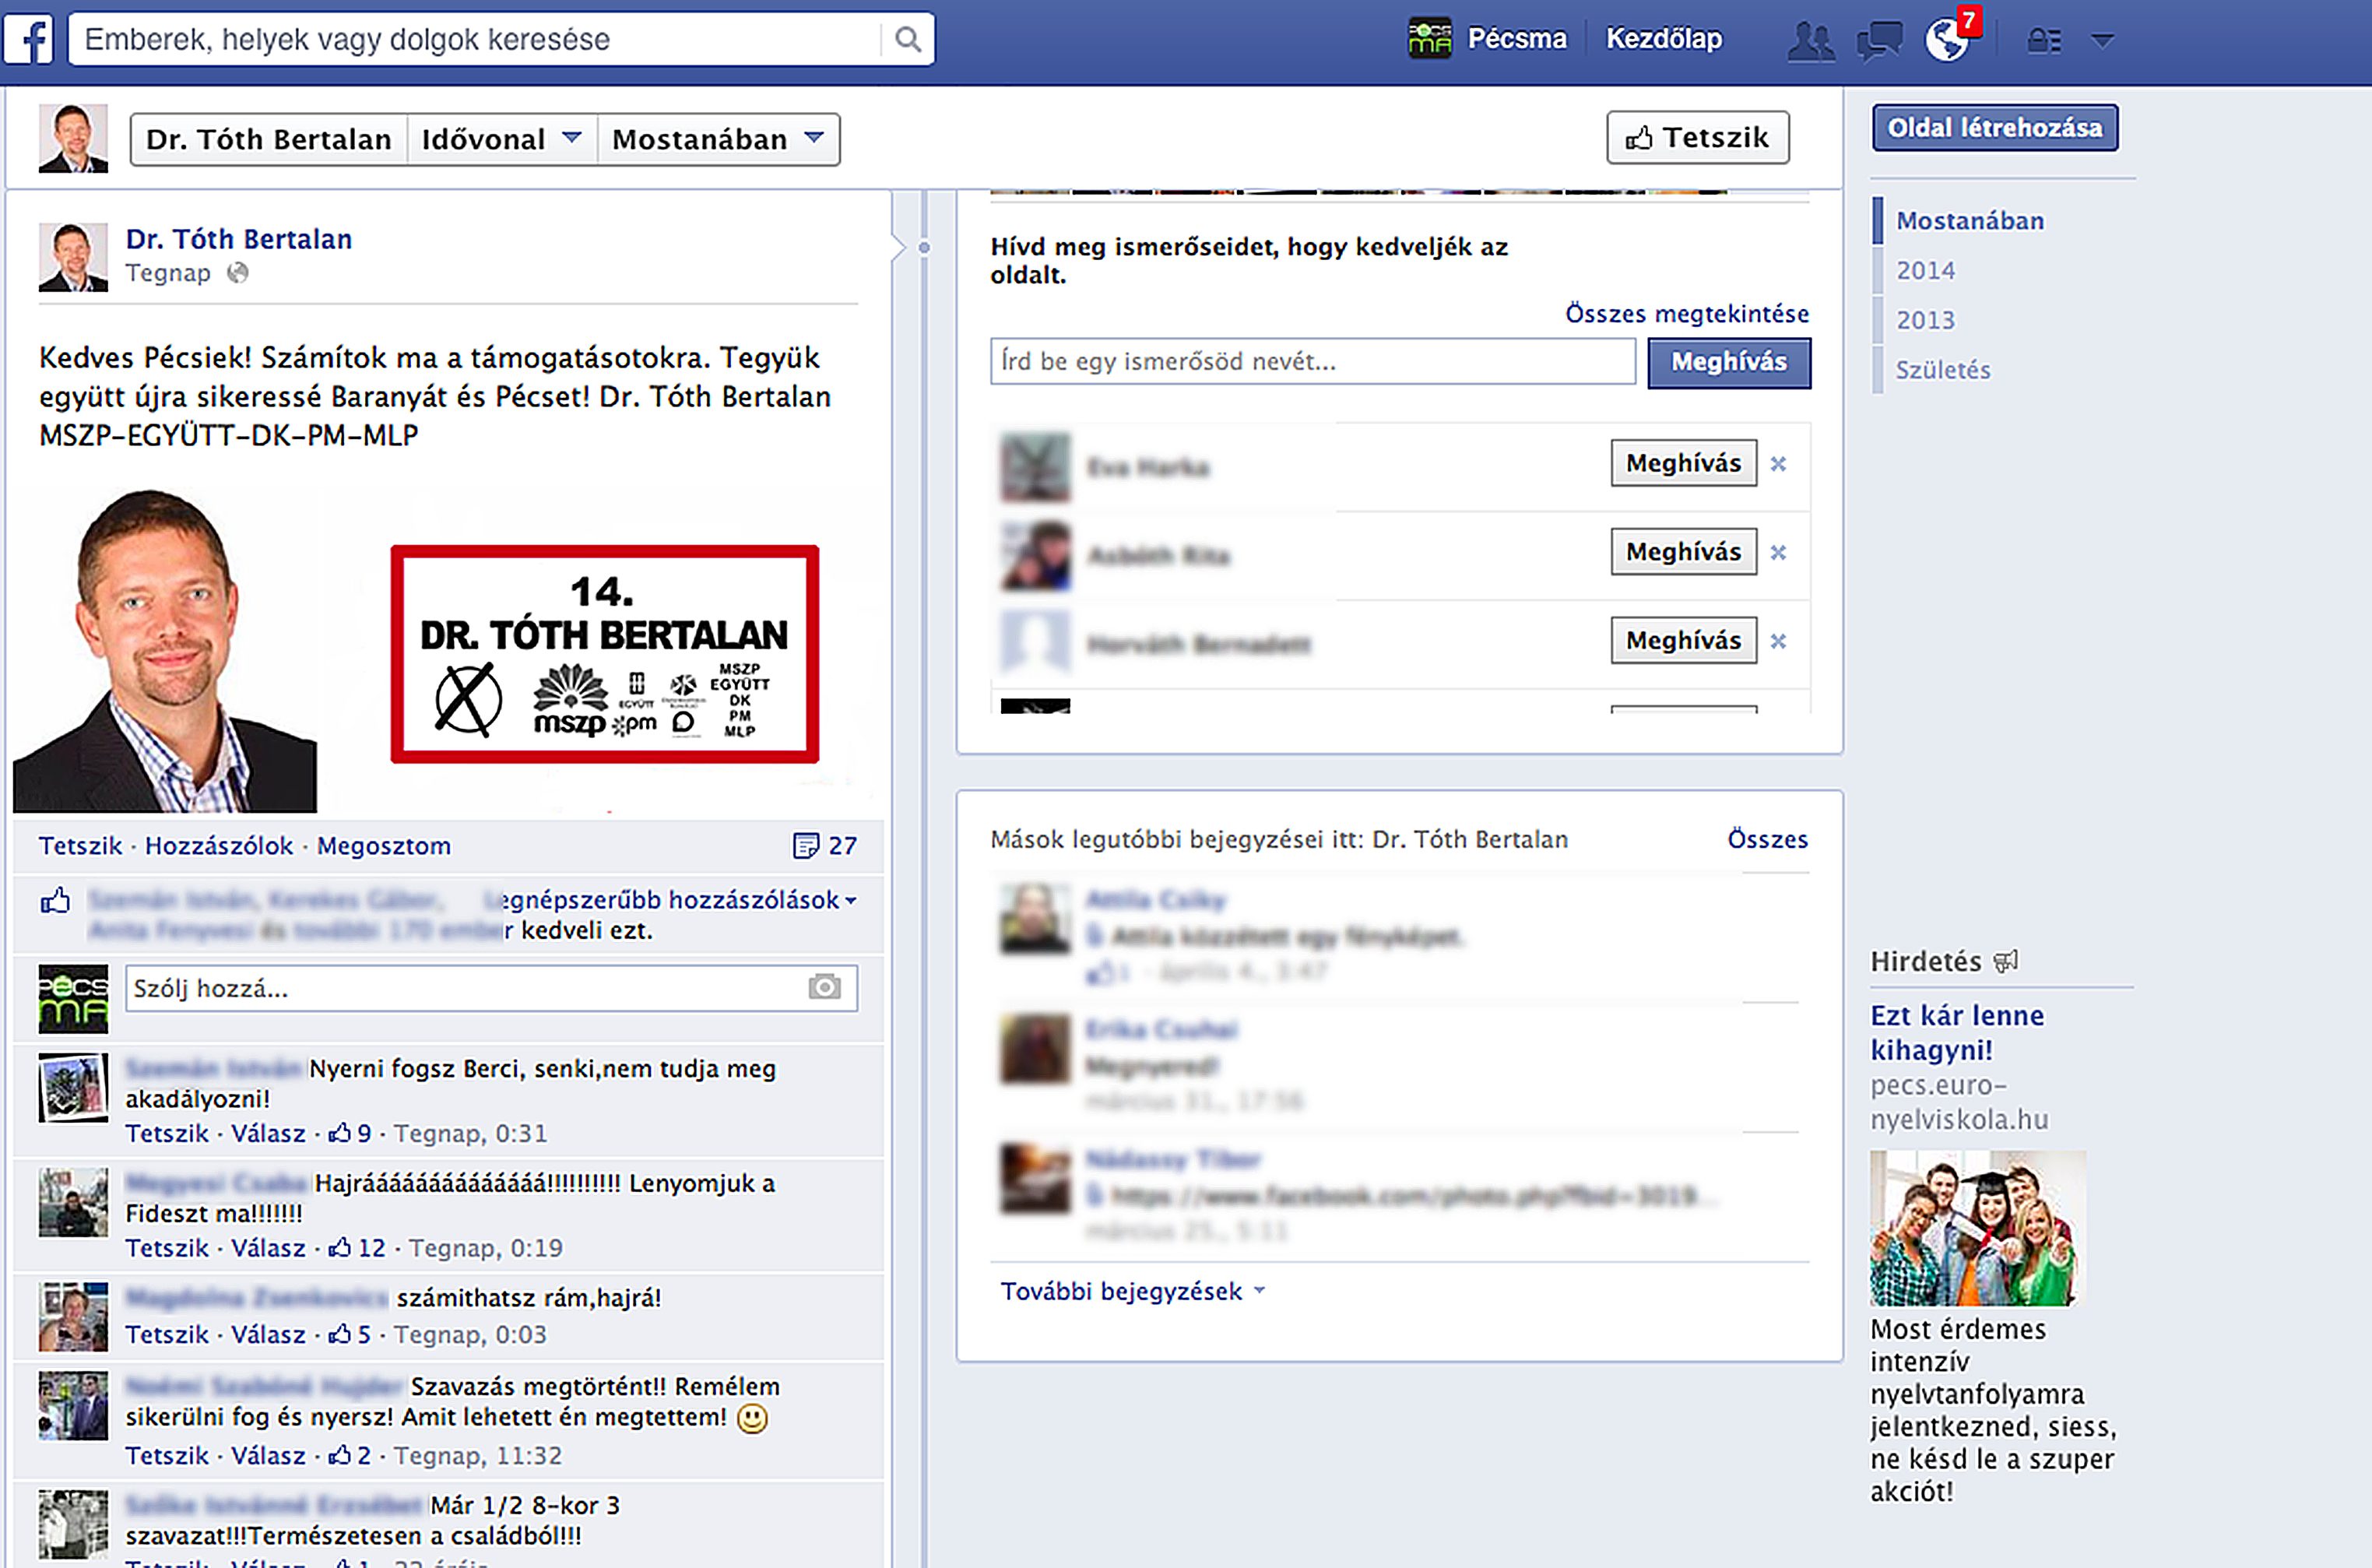Click the 2 likes thumb icon
Image resolution: width=2372 pixels, height=1568 pixels.
340,1455
